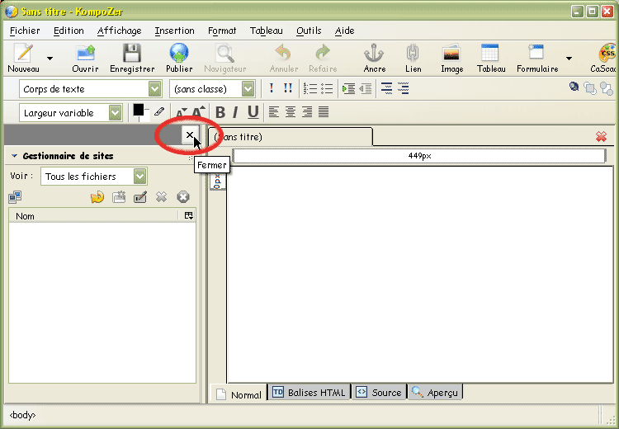The height and width of the screenshot is (429, 619).
Task: Close the tab with the red X
Action: (x=601, y=137)
